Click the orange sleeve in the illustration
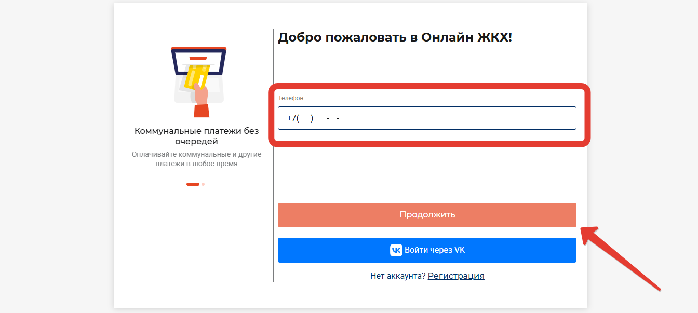Image resolution: width=698 pixels, height=313 pixels. click(201, 111)
